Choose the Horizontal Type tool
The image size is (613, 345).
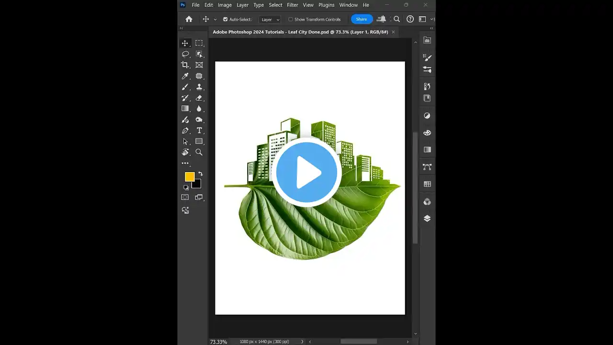199,131
